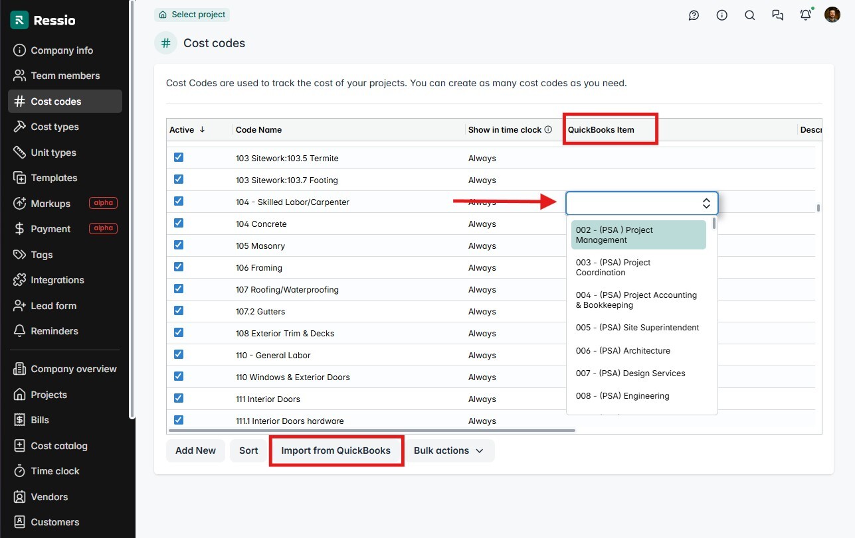The image size is (855, 538).
Task: Open the notifications bell icon
Action: point(805,15)
